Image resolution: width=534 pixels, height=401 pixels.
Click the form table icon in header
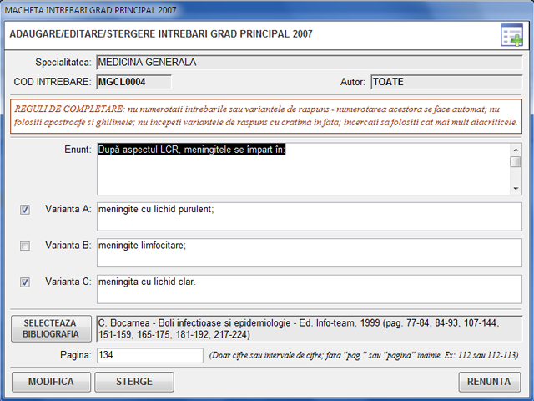tap(511, 35)
